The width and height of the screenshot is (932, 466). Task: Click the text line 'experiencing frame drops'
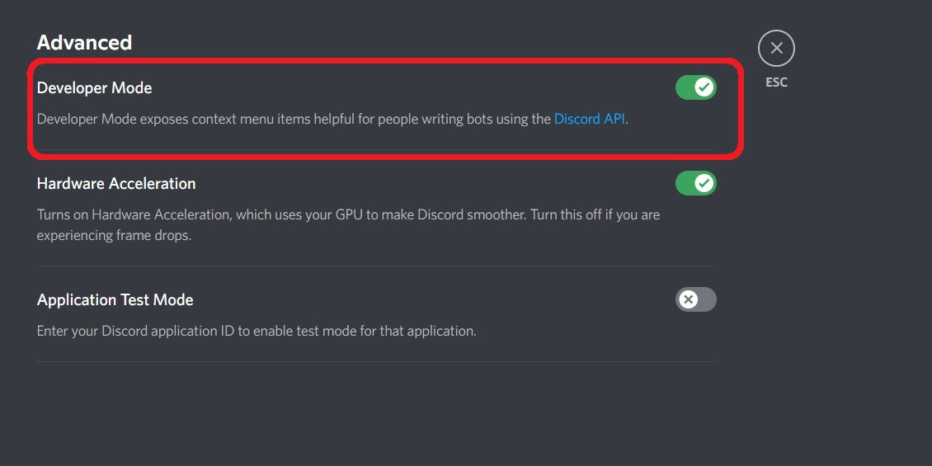tap(114, 235)
